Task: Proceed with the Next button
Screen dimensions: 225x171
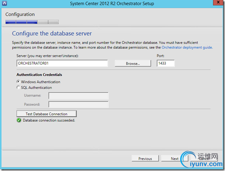Action: (175, 158)
